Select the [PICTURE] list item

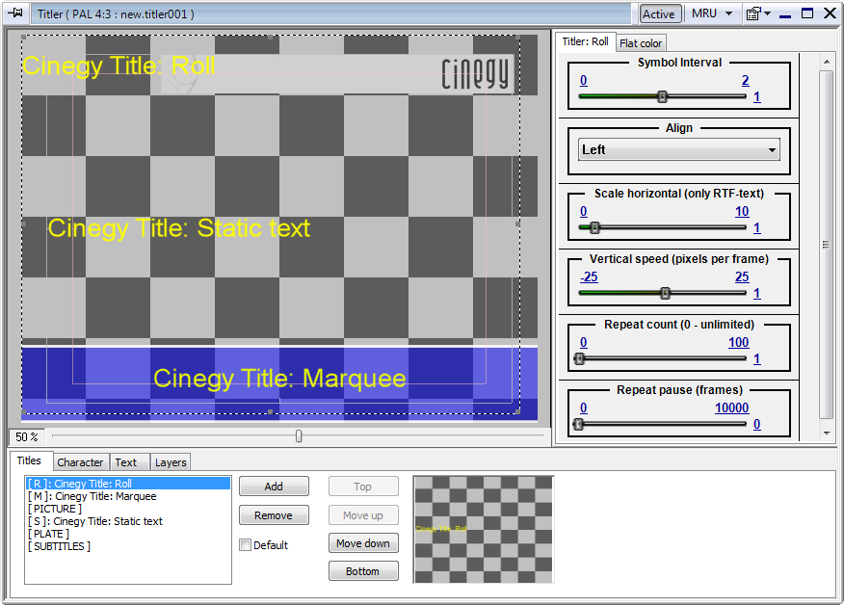pyautogui.click(x=128, y=509)
